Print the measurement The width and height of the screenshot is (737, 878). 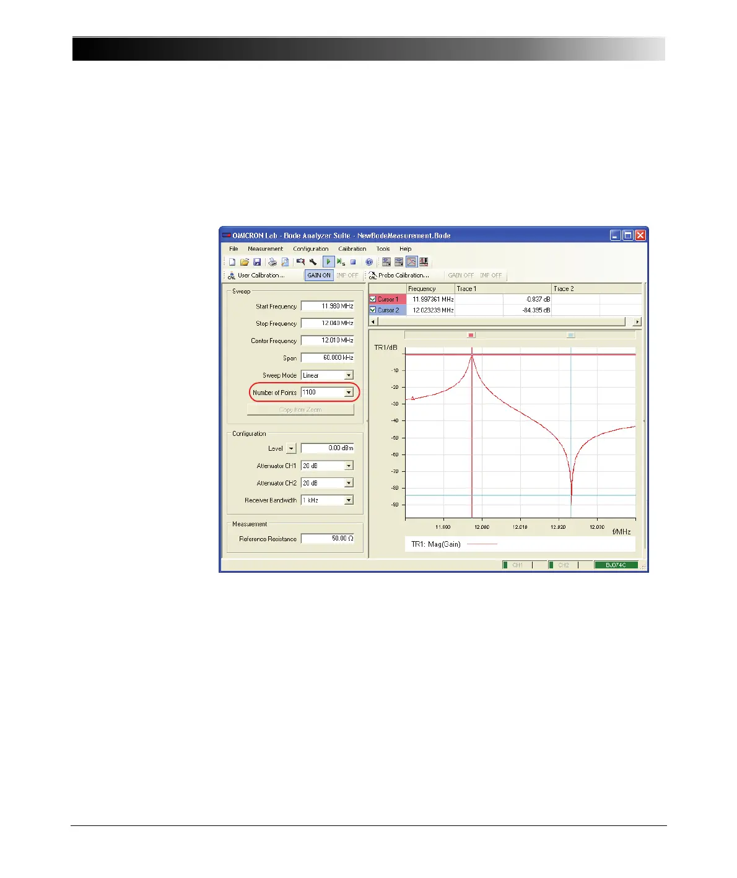coord(272,262)
